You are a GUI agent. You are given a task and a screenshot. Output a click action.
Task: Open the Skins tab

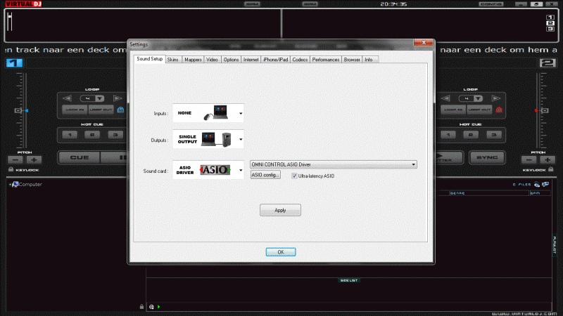(x=172, y=60)
